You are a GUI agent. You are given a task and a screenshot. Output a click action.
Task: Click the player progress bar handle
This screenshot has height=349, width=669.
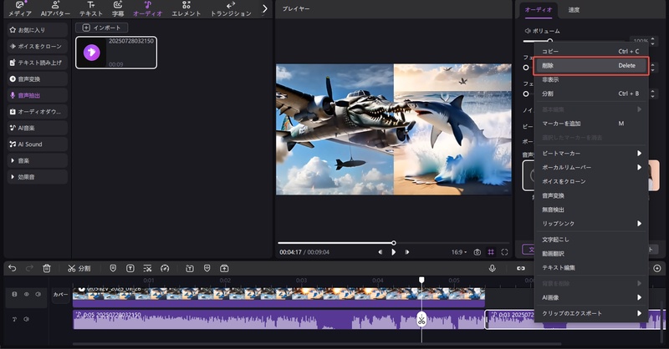click(x=393, y=243)
